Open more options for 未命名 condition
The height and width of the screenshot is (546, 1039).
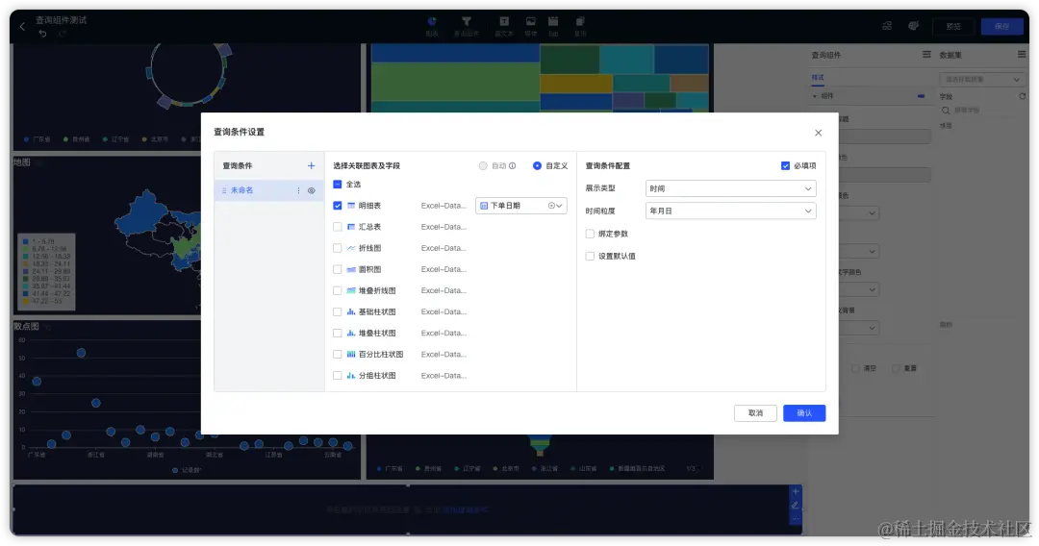click(298, 190)
